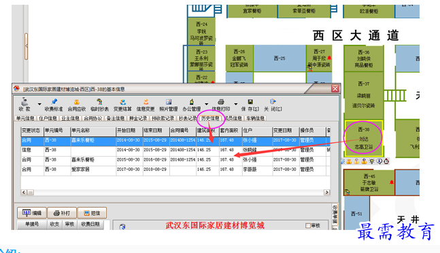Tick the 审核 checkbox

pyautogui.click(x=308, y=226)
